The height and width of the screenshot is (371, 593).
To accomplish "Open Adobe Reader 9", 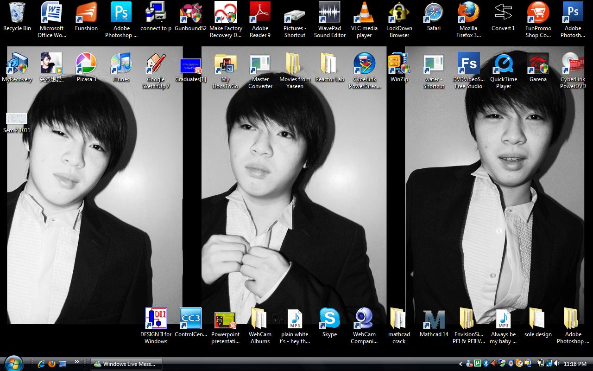I will point(260,20).
